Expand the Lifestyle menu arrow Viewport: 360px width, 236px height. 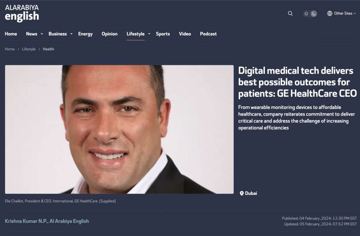click(x=149, y=34)
